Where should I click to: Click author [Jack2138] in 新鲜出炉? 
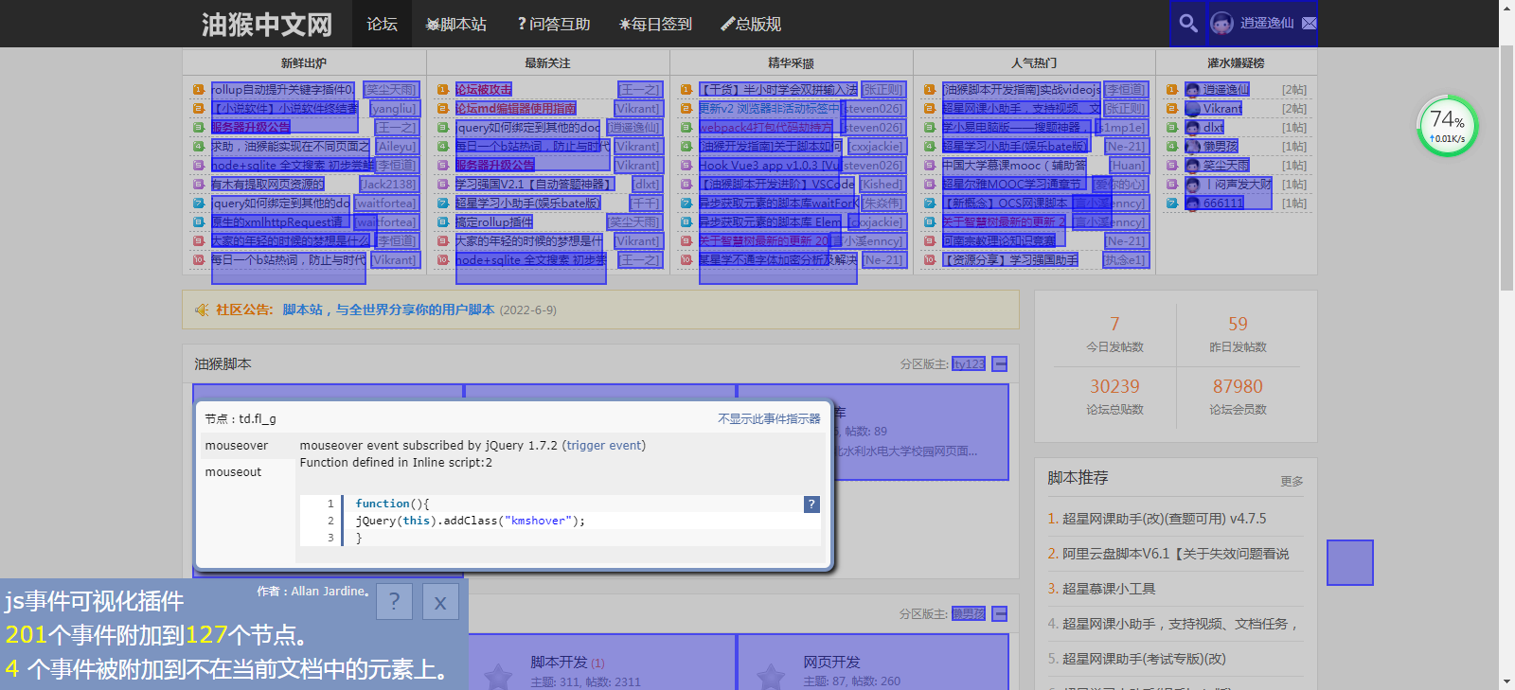(388, 184)
